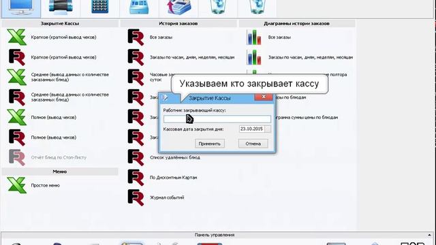Image resolution: width=436 pixels, height=245 pixels.
Task: Click the Диаграммы истории заказов section header
Action: tap(297, 24)
